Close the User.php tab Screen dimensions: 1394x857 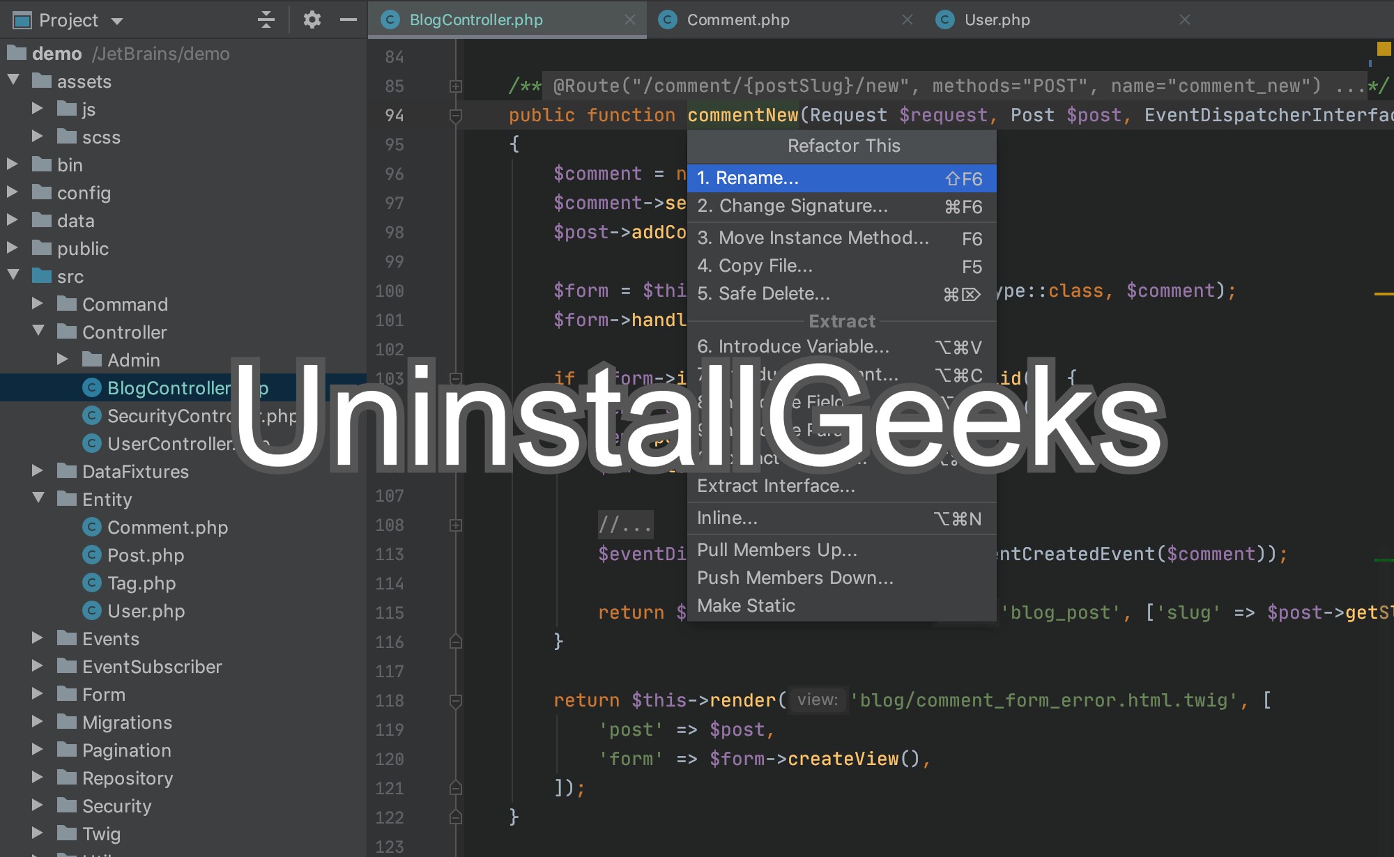[1185, 20]
